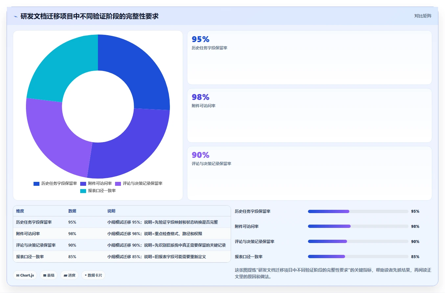Click description 小规模试迁移 98% in table
The width and height of the screenshot is (445, 293).
[x=155, y=234]
